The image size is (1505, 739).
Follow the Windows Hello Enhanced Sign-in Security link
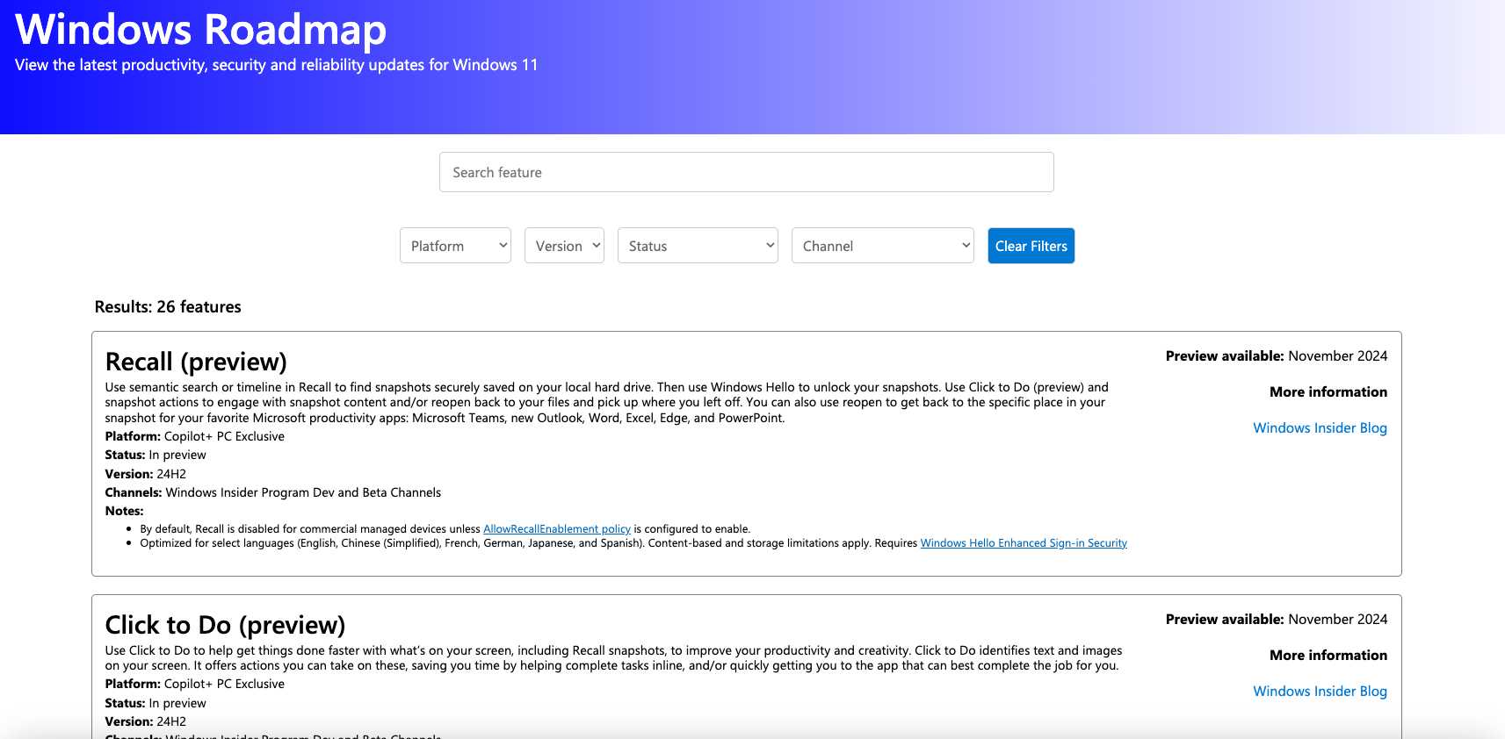pos(1024,543)
